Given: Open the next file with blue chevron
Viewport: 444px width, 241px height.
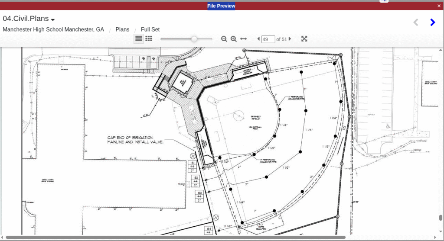Looking at the screenshot, I should [432, 22].
